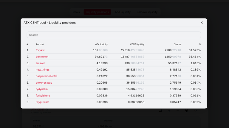Select the Liquidity positions tab
The width and height of the screenshot is (229, 128).
(97, 12)
